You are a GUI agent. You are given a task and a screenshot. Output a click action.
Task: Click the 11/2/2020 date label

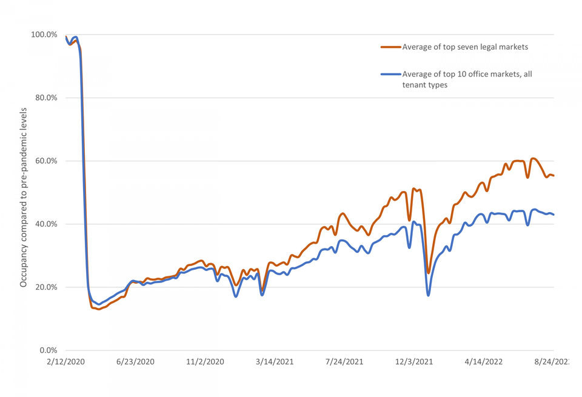pos(205,362)
